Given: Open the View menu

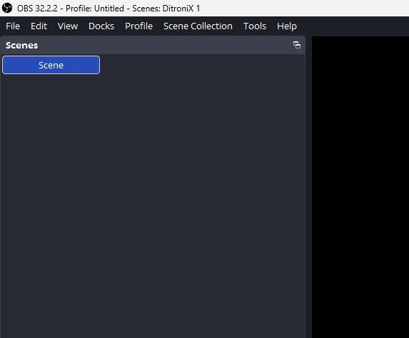Looking at the screenshot, I should (x=68, y=26).
